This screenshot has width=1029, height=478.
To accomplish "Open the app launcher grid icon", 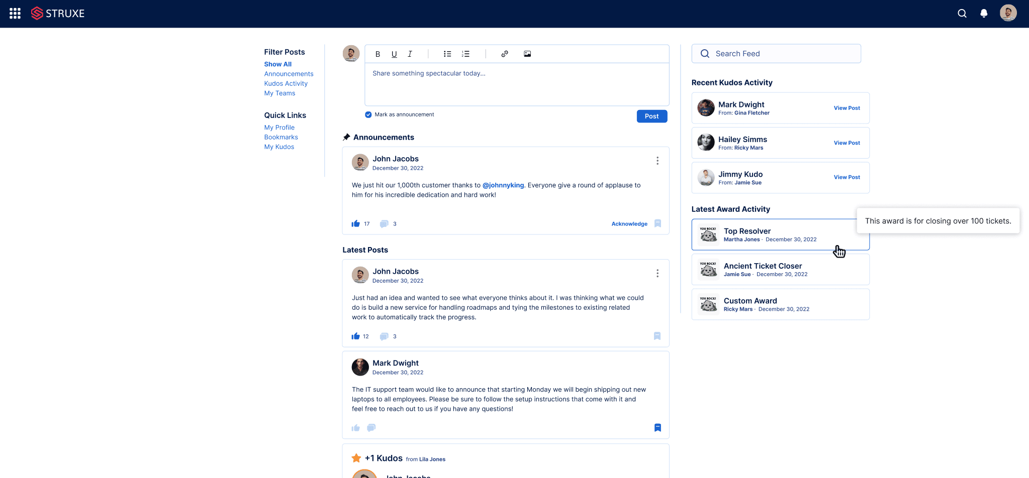I will [x=15, y=14].
